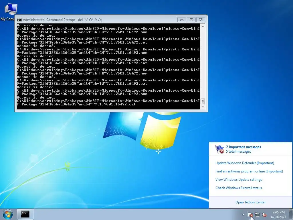Click the Command Prompt window title text
Image resolution: width=293 pixels, height=220 pixels.
click(62, 20)
